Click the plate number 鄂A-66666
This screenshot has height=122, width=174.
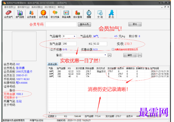pos(22,83)
